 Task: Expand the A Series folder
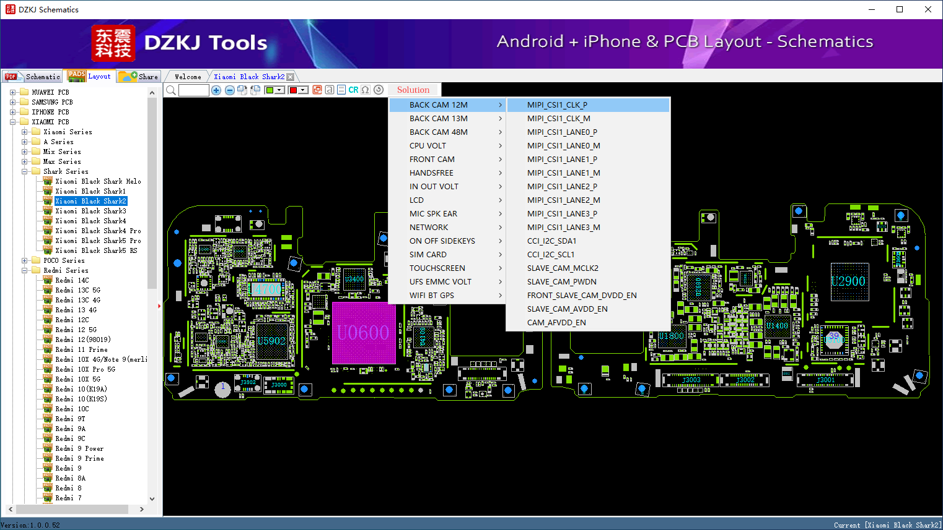point(24,142)
